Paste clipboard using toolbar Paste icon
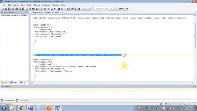The height and width of the screenshot is (111, 197). point(34,9)
